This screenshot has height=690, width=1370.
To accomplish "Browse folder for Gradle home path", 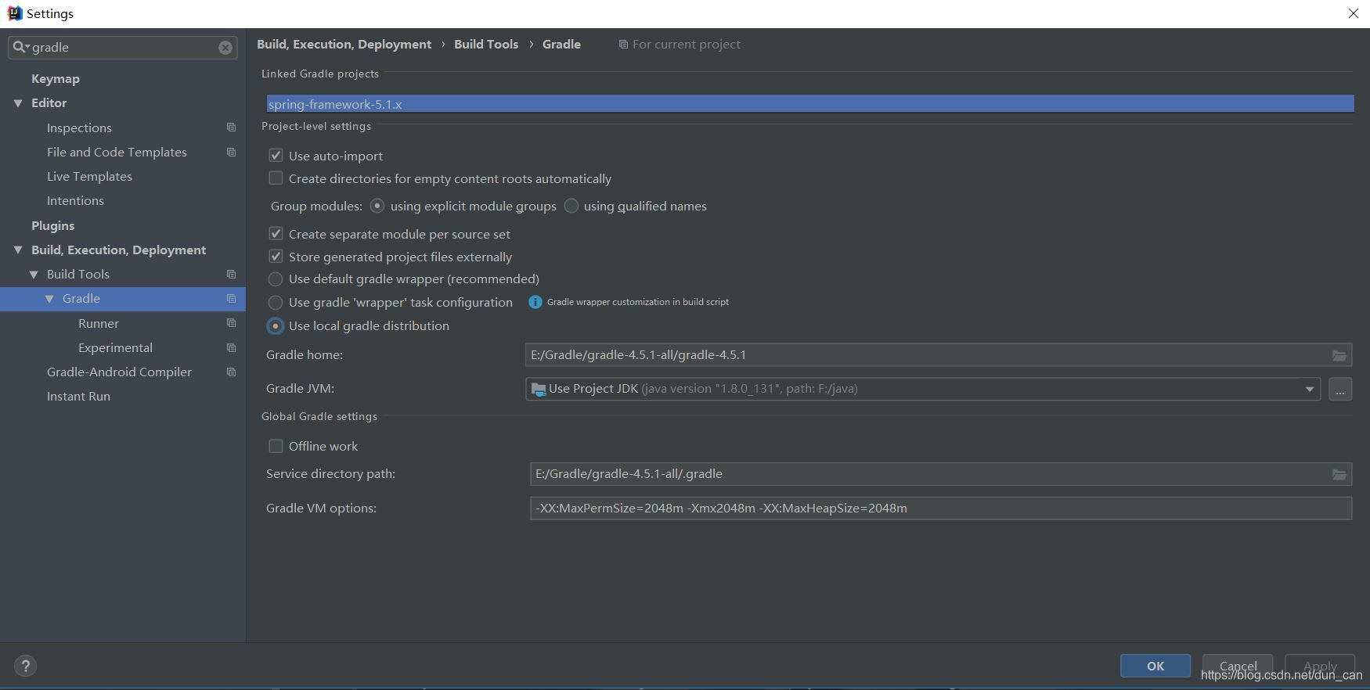I will 1339,355.
